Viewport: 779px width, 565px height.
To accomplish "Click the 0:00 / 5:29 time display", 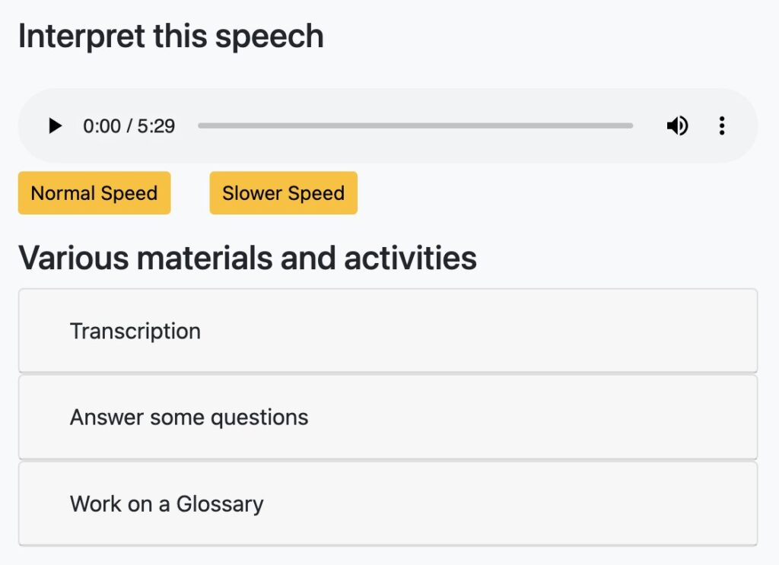I will (x=129, y=126).
